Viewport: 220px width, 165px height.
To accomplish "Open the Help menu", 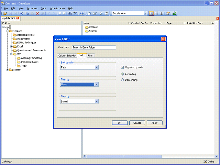I will click(70, 8).
